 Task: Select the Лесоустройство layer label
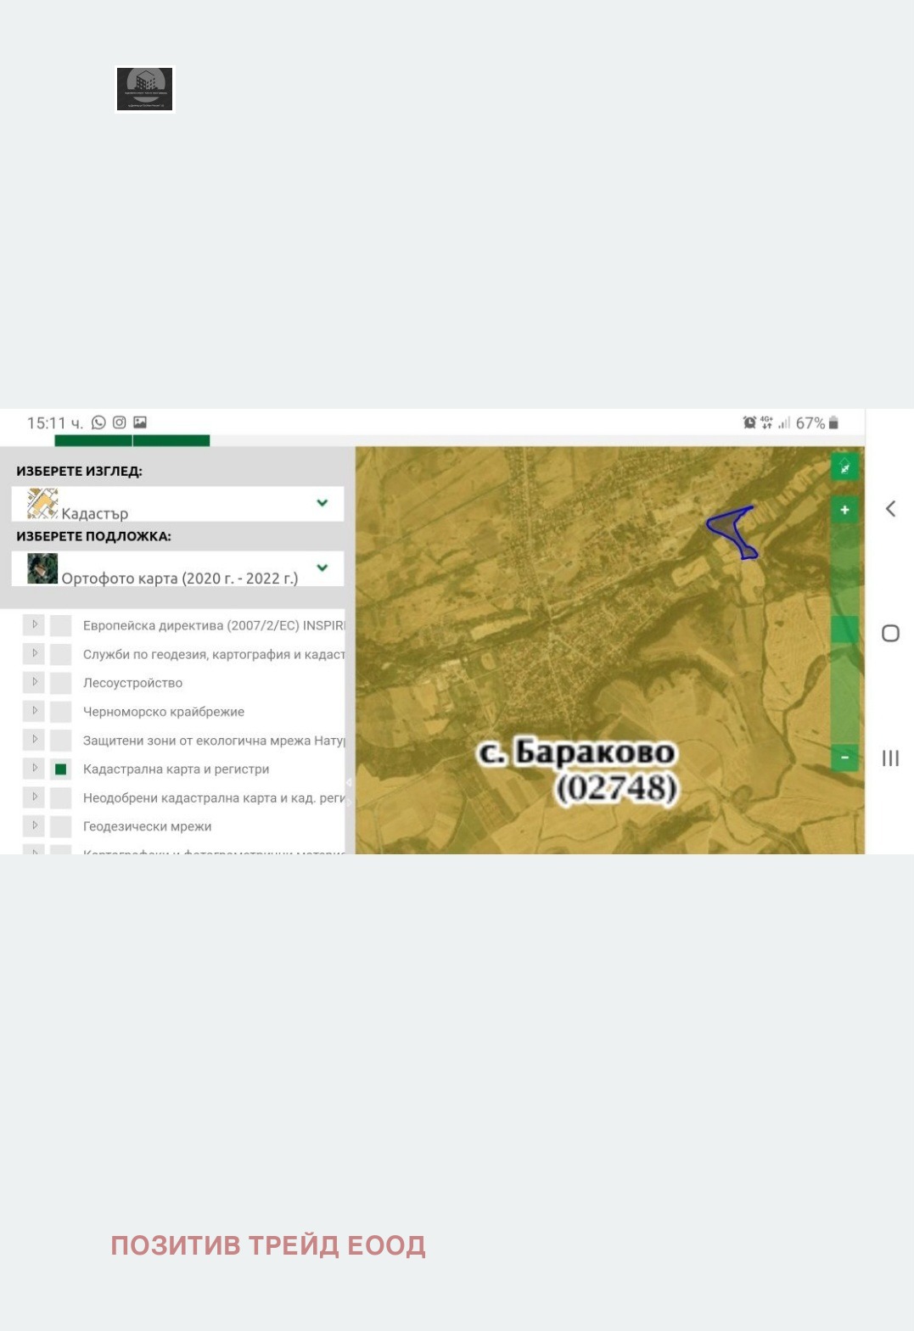pyautogui.click(x=132, y=683)
